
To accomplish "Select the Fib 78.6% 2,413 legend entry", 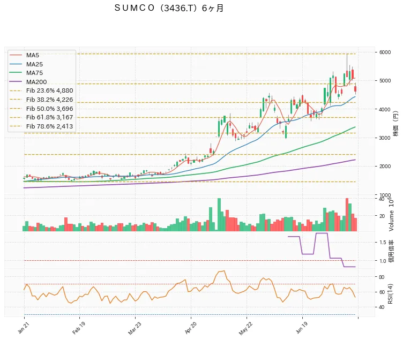I will click(41, 126).
